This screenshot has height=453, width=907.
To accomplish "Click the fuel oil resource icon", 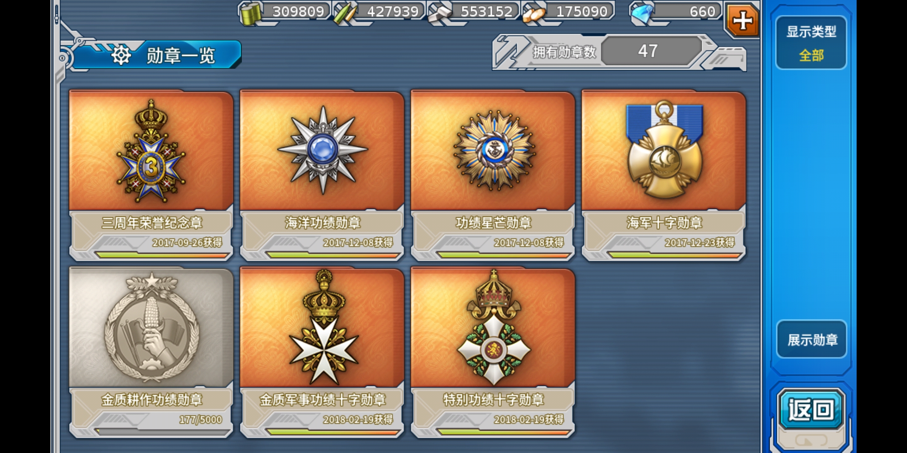I will 251,13.
